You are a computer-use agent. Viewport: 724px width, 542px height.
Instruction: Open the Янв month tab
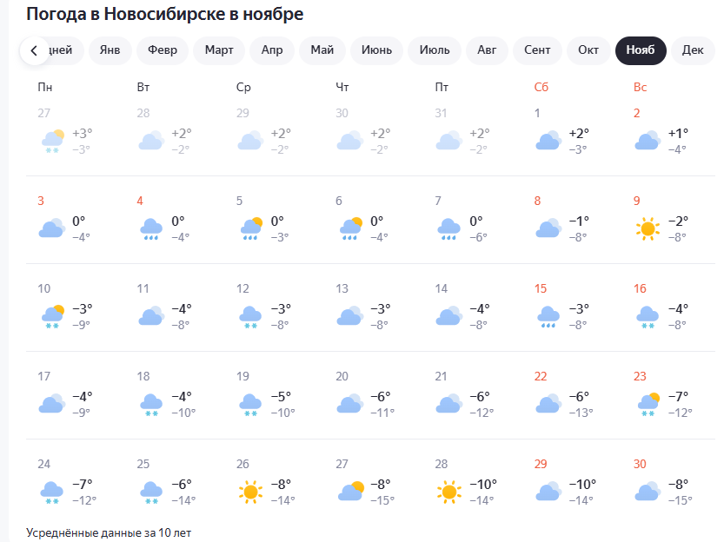[110, 50]
